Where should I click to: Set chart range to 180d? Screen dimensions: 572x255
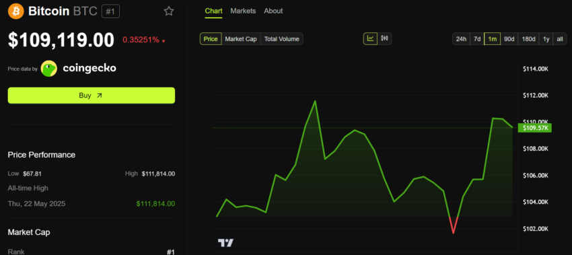point(528,39)
